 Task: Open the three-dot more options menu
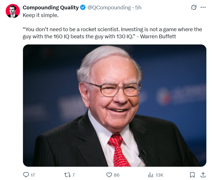(x=203, y=7)
